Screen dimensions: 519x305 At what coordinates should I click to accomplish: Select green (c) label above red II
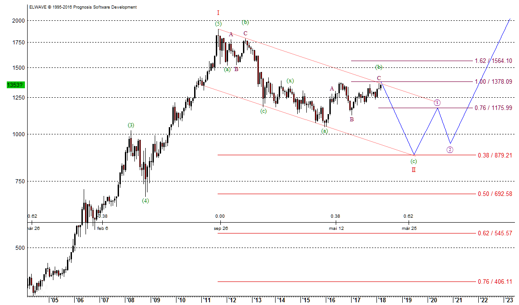point(414,161)
